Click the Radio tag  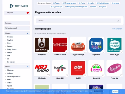[x=93, y=7]
